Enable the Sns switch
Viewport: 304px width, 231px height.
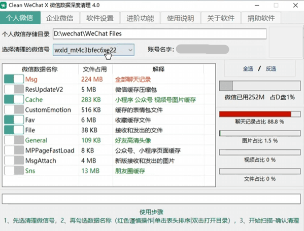point(14,170)
